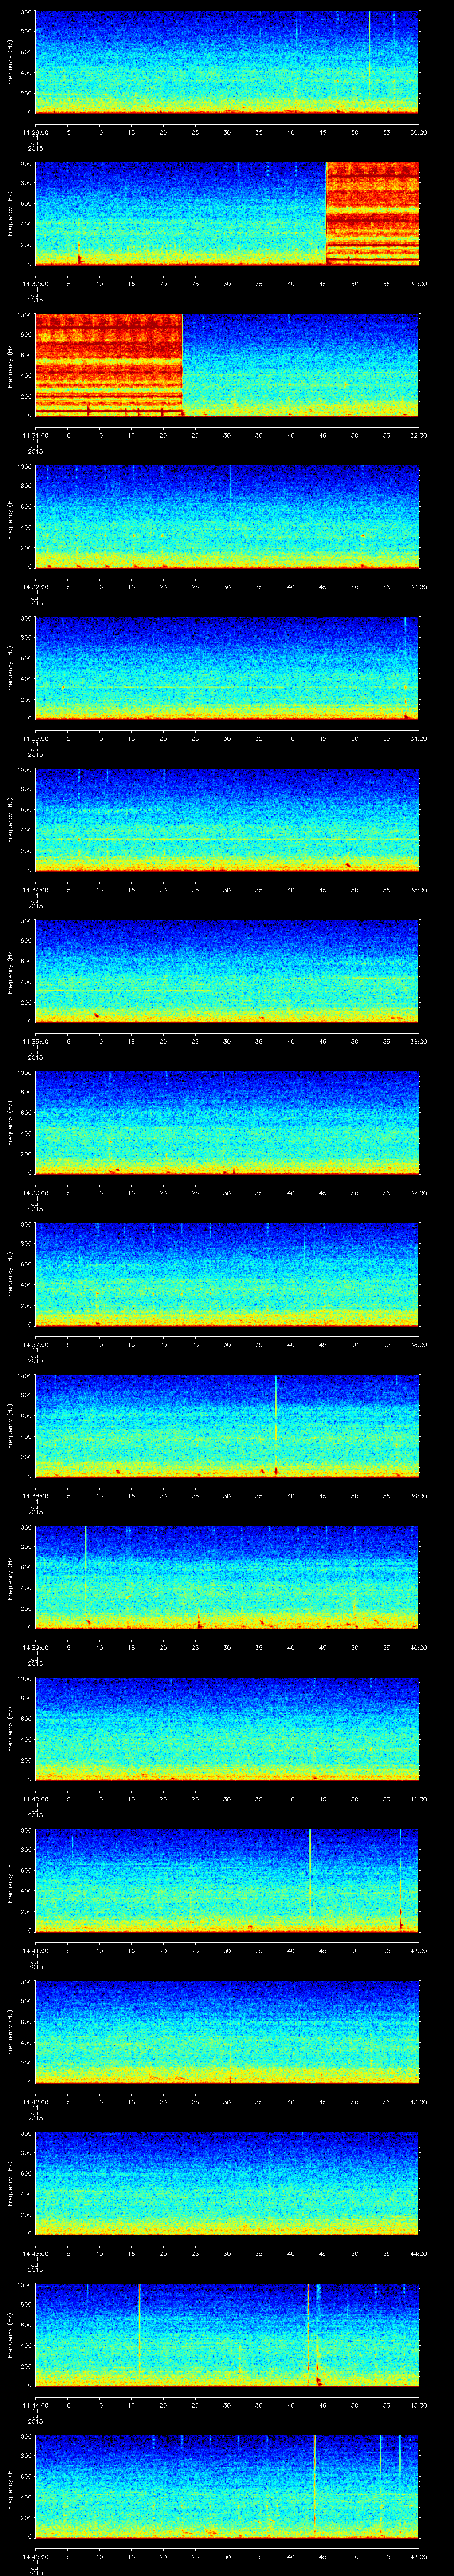The image size is (454, 2576).
Task: Click the '14:45:00' time axis label
Action: point(35,2558)
